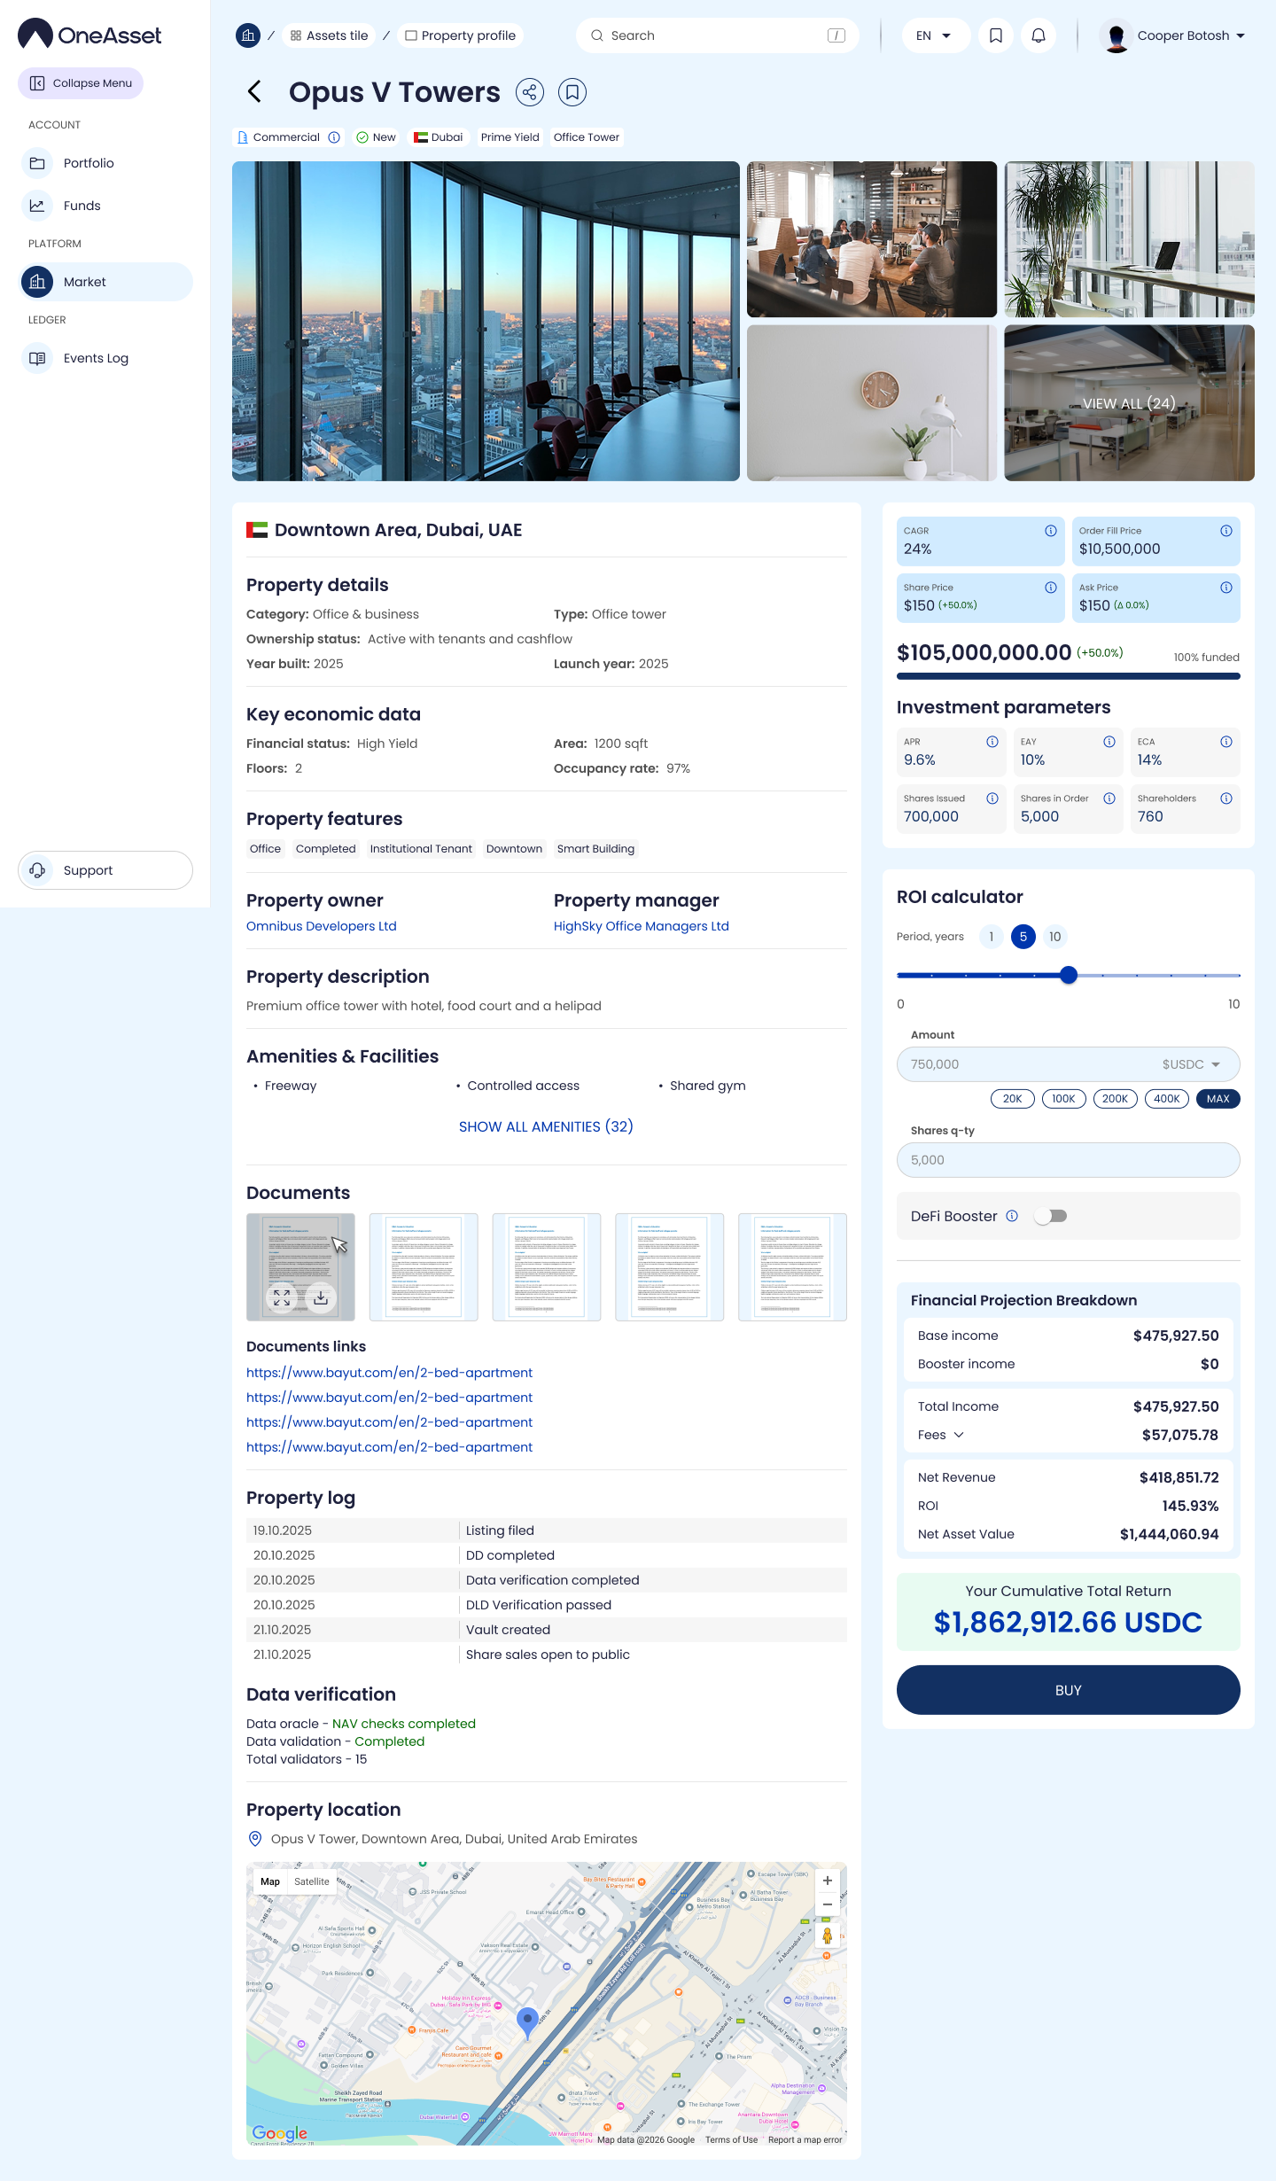Select the 10 years period option
Viewport: 1276px width, 2181px height.
point(1054,937)
